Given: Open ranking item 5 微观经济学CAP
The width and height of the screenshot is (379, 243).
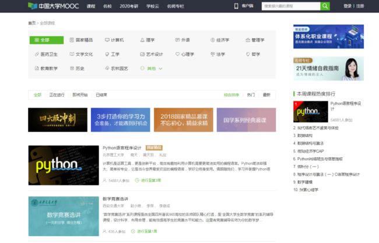Looking at the screenshot, I should click(x=308, y=151).
